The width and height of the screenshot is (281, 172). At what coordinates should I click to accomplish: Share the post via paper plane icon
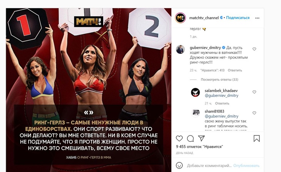click(201, 138)
